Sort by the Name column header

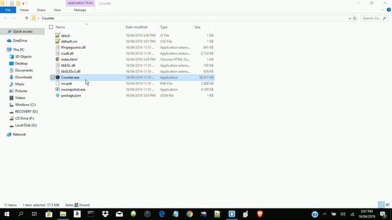[60, 27]
